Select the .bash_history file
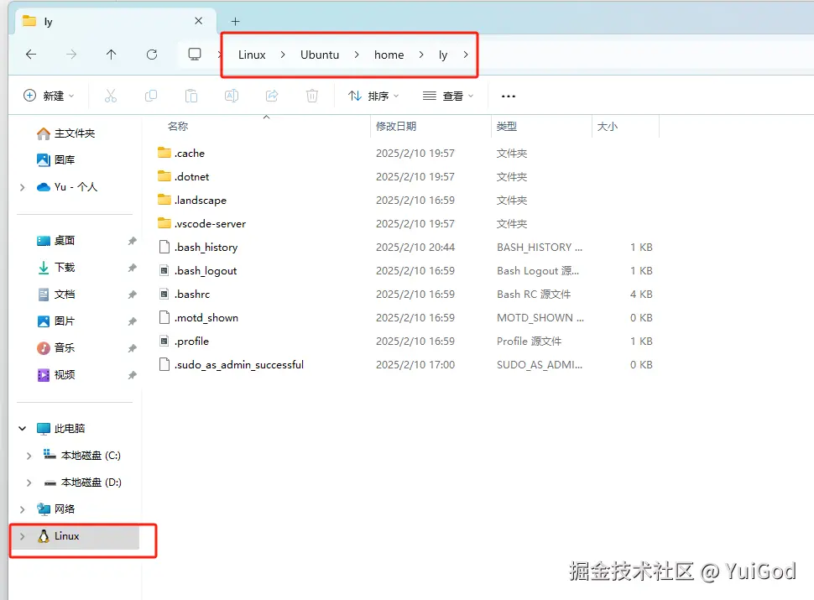Image resolution: width=814 pixels, height=600 pixels. pos(198,248)
